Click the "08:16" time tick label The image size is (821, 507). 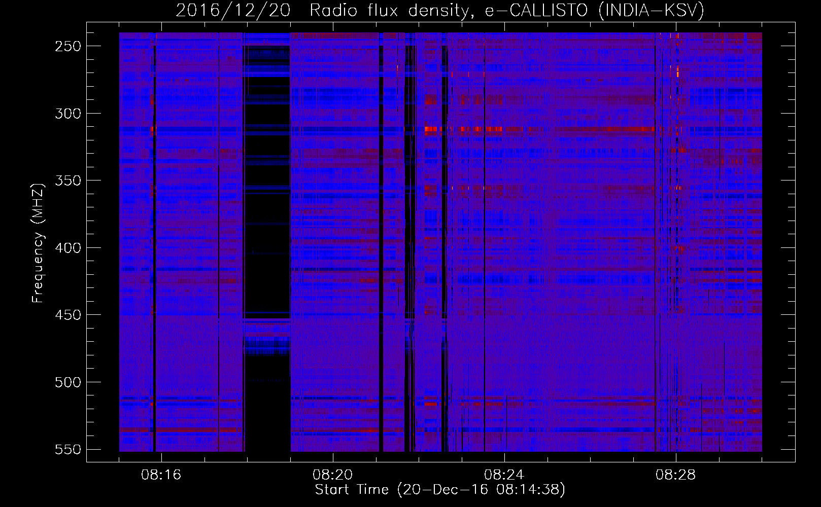(x=161, y=475)
